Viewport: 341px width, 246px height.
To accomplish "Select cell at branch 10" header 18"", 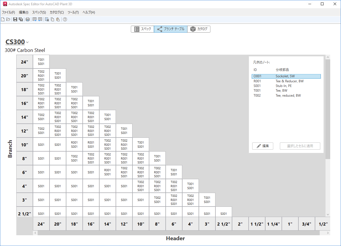I will coord(74,145).
